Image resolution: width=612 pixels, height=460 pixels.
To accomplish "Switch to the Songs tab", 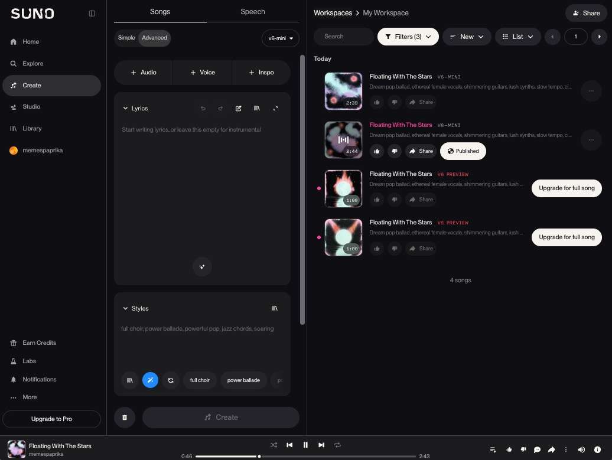I will pyautogui.click(x=160, y=12).
